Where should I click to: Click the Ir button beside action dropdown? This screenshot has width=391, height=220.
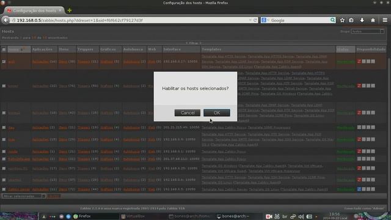[x=53, y=196]
